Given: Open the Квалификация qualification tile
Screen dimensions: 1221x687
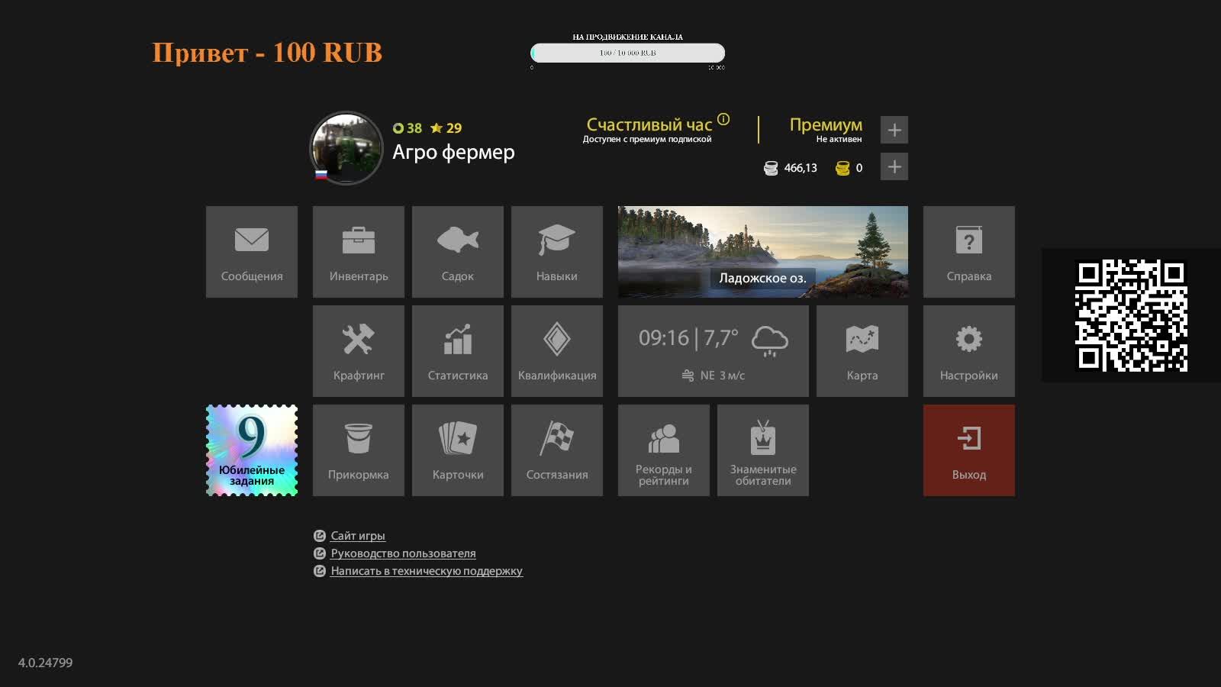Looking at the screenshot, I should pyautogui.click(x=557, y=351).
